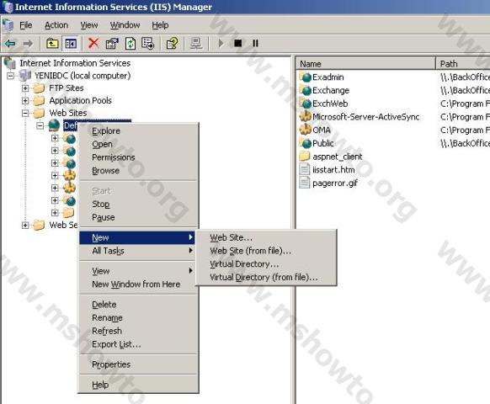Choose Stop from the context menu
The image size is (490, 404).
[137, 204]
